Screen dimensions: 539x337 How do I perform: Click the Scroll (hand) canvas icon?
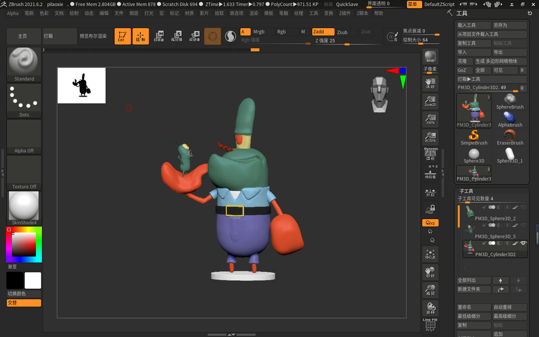pos(430,83)
